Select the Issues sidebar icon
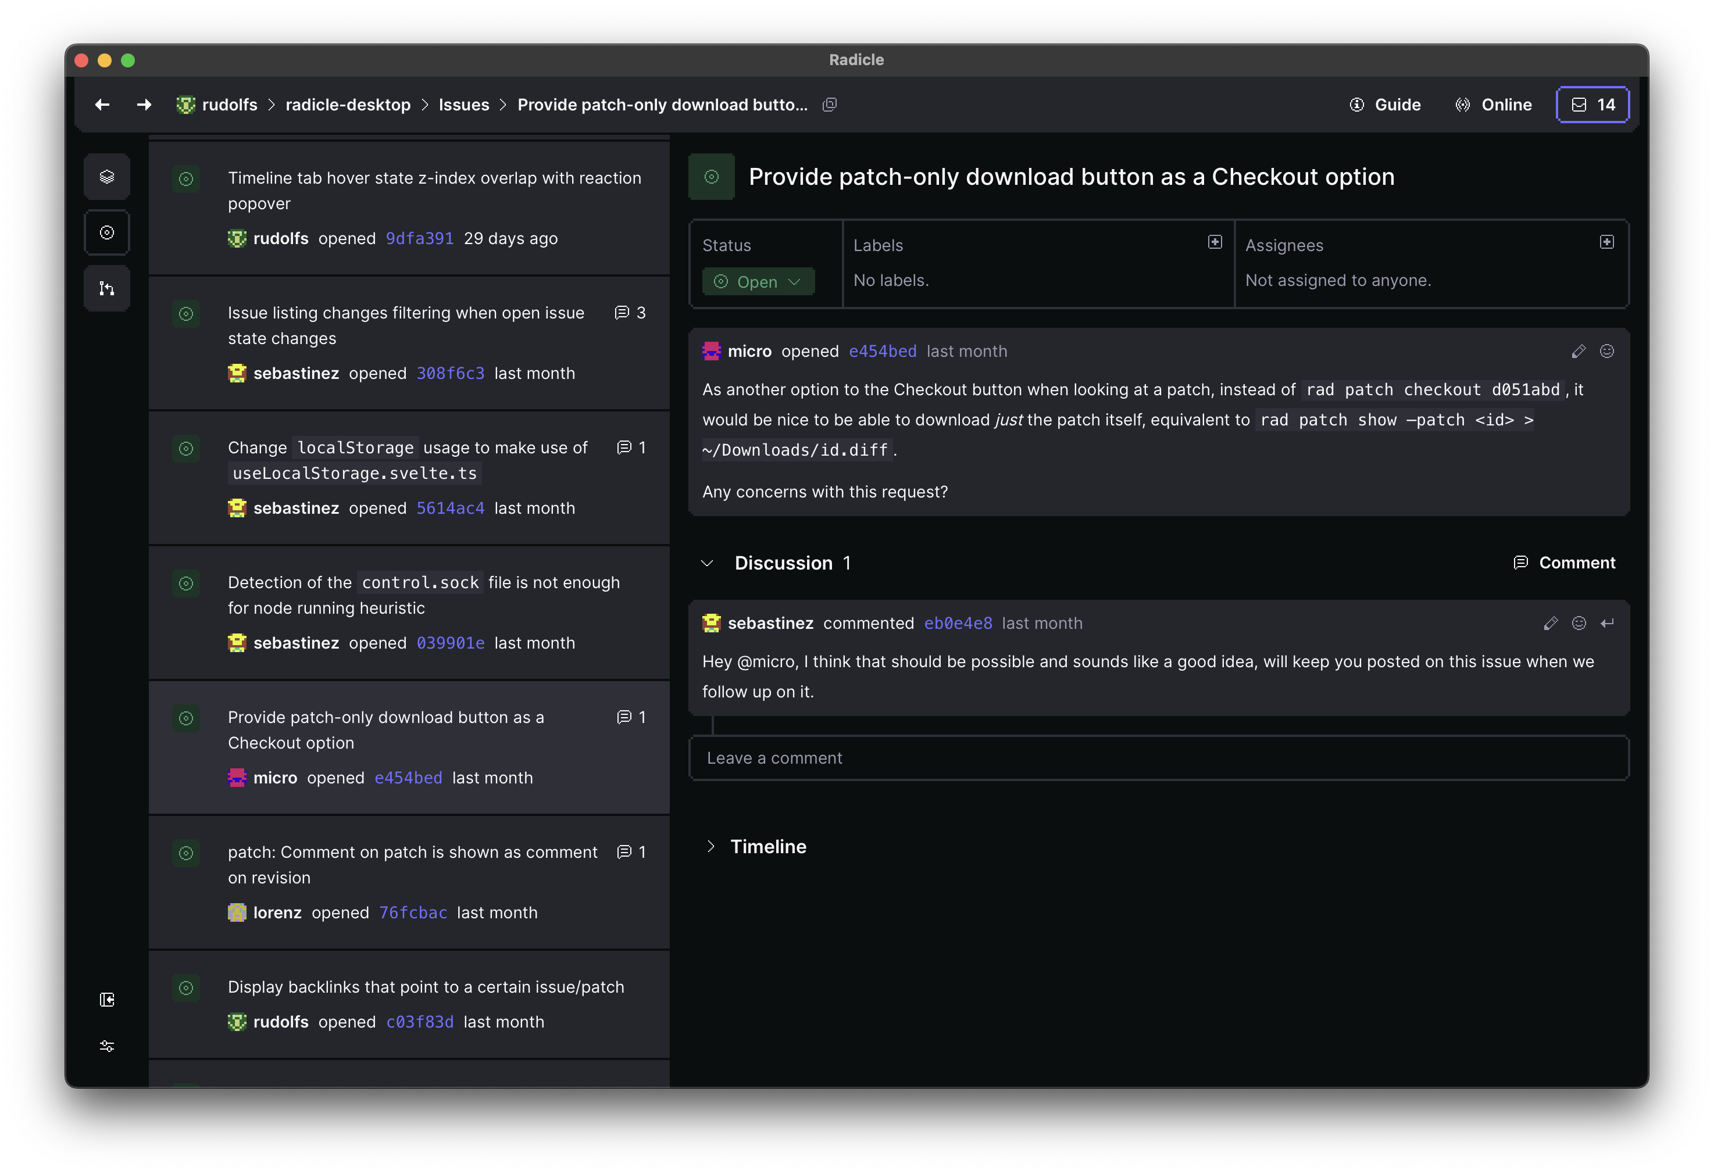This screenshot has width=1714, height=1174. tap(107, 233)
